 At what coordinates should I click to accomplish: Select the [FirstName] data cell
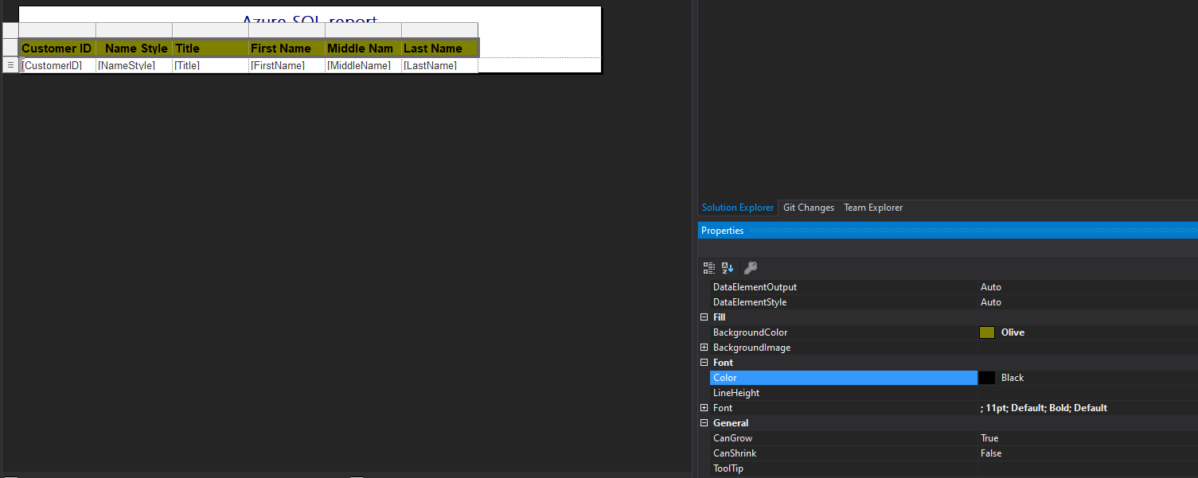click(x=287, y=65)
